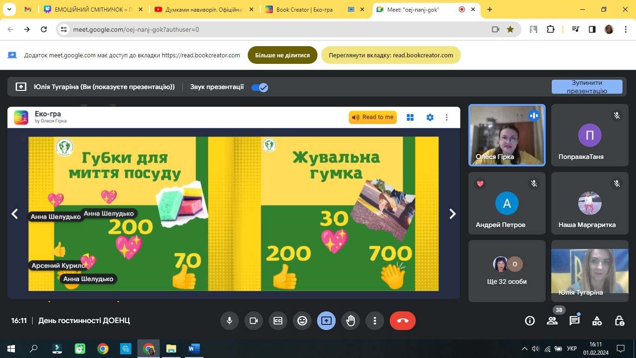Screen dimensions: 636x358
Task: Go to next book page arrow
Action: pos(452,213)
